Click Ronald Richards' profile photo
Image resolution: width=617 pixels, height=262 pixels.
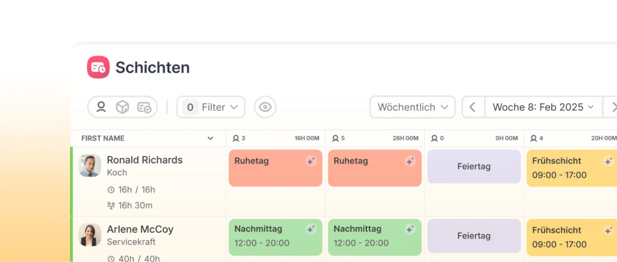[90, 166]
